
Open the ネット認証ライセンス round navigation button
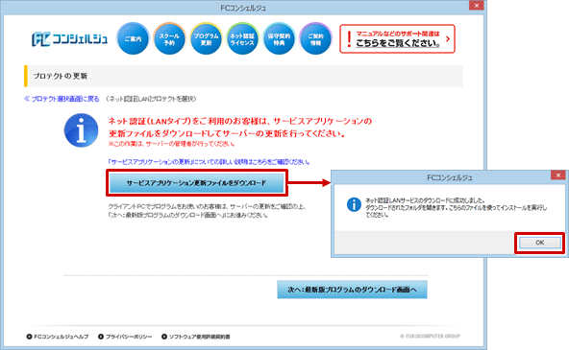(x=242, y=38)
